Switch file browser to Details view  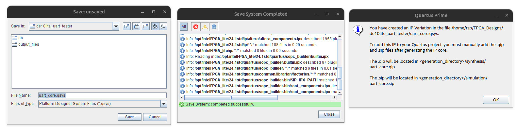point(163,26)
